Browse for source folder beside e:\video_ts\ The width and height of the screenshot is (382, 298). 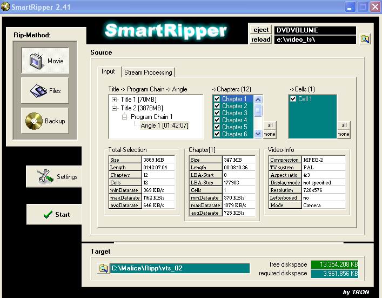365,39
